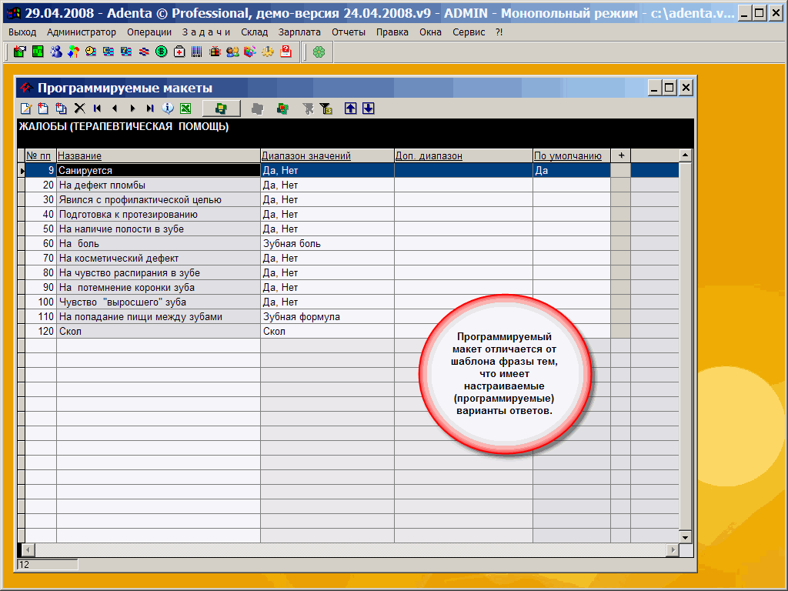
Task: Open the barcode icon in main toolbar
Action: (197, 52)
